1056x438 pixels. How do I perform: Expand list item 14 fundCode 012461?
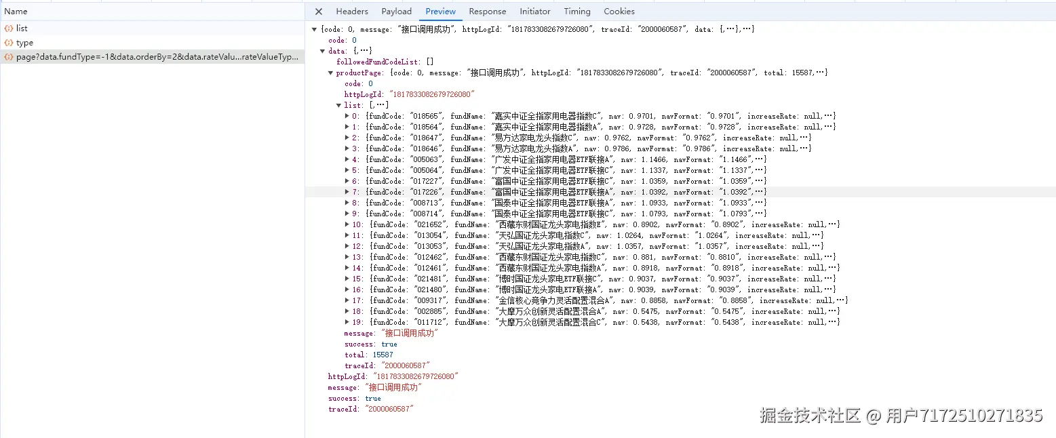pos(347,268)
